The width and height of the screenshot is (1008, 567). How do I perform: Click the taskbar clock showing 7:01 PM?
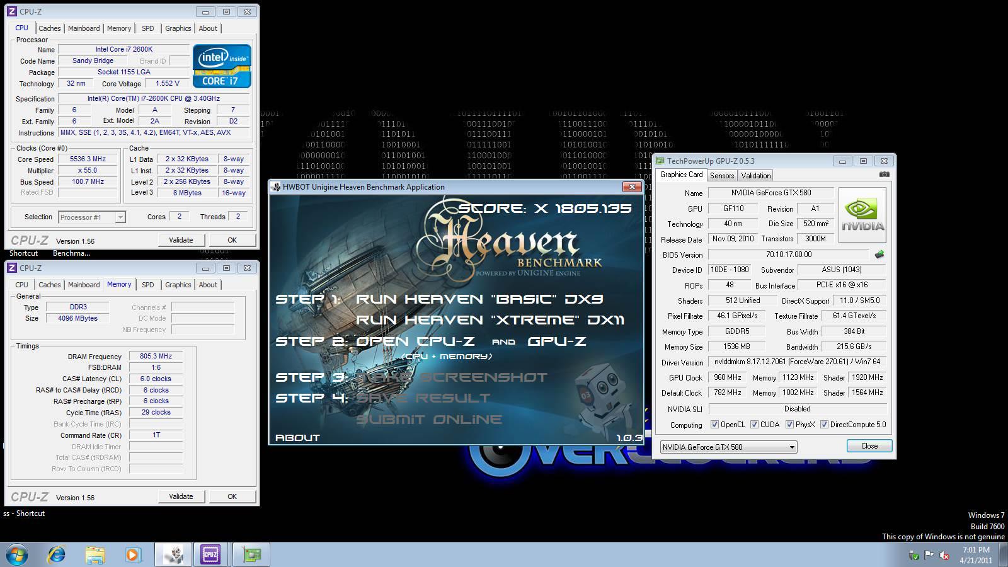click(976, 554)
